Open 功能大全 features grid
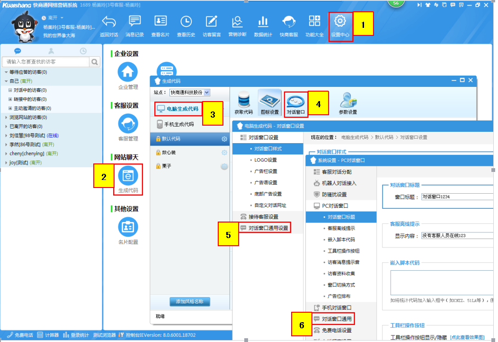 314,26
